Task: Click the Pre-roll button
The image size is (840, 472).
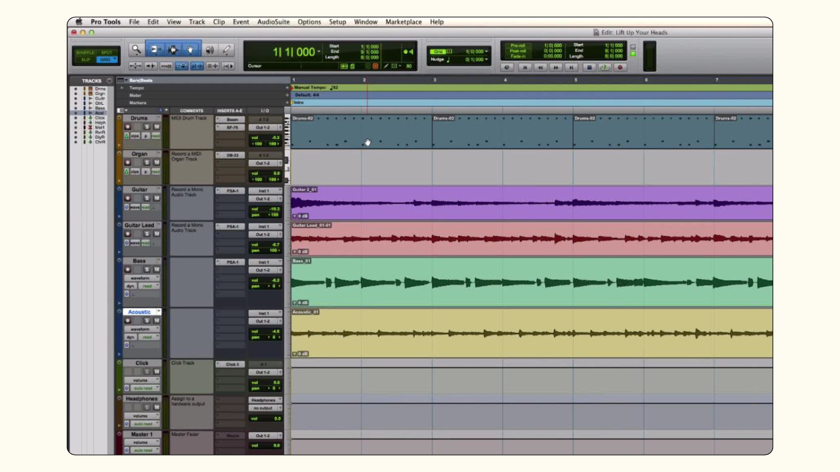Action: (517, 45)
